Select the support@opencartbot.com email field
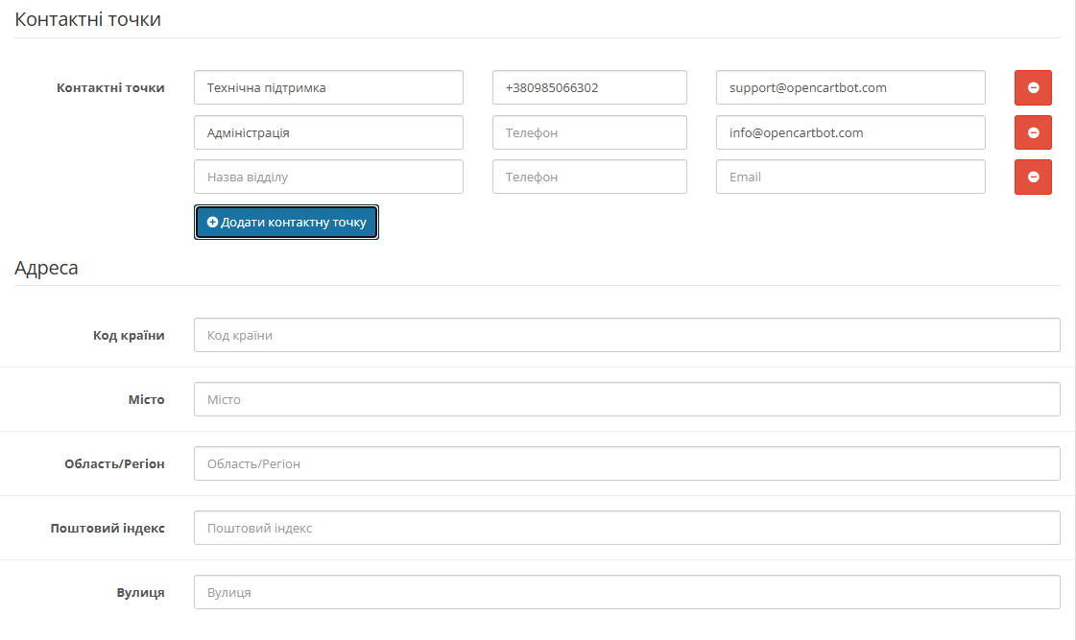The height and width of the screenshot is (640, 1076). tap(850, 87)
